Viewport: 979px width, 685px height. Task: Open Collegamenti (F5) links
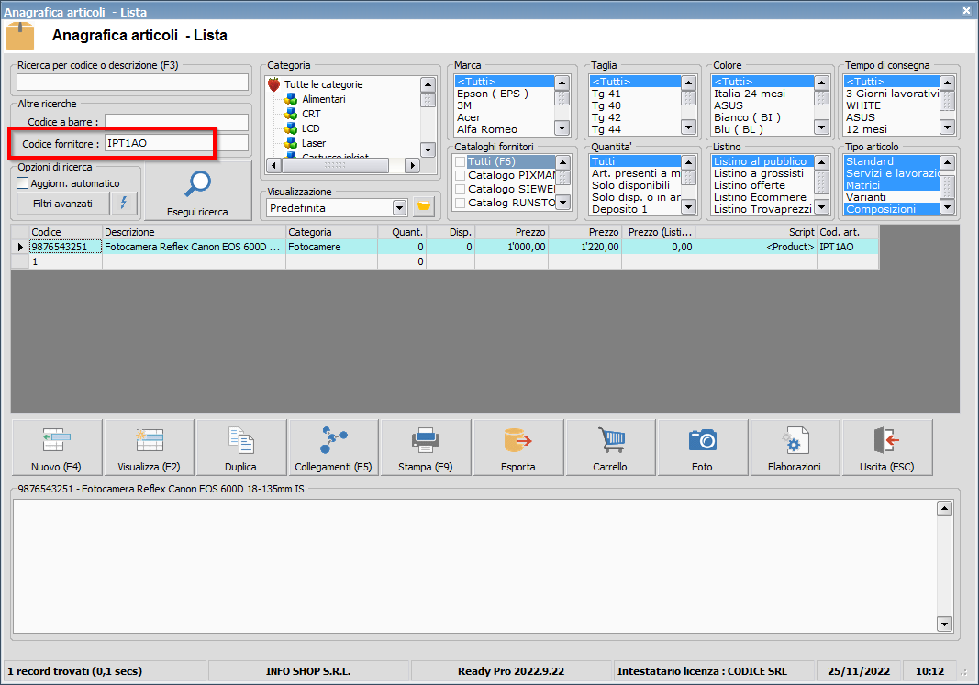pyautogui.click(x=333, y=447)
